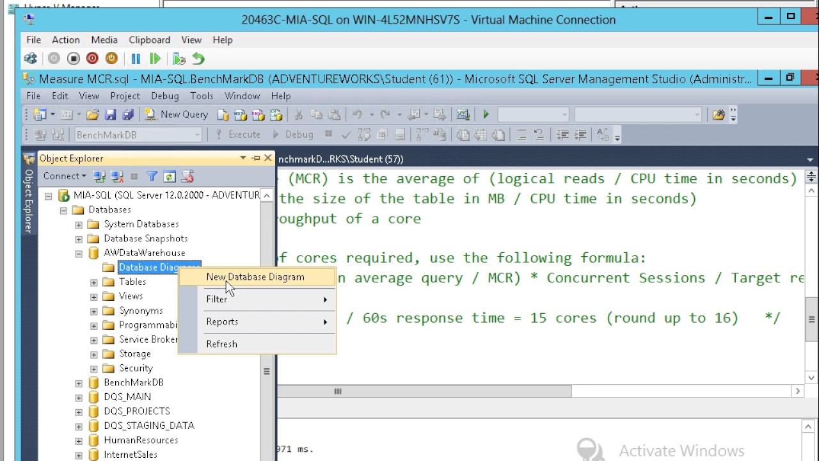Click the green VM Reset/Start icon
This screenshot has width=819, height=461.
[155, 58]
